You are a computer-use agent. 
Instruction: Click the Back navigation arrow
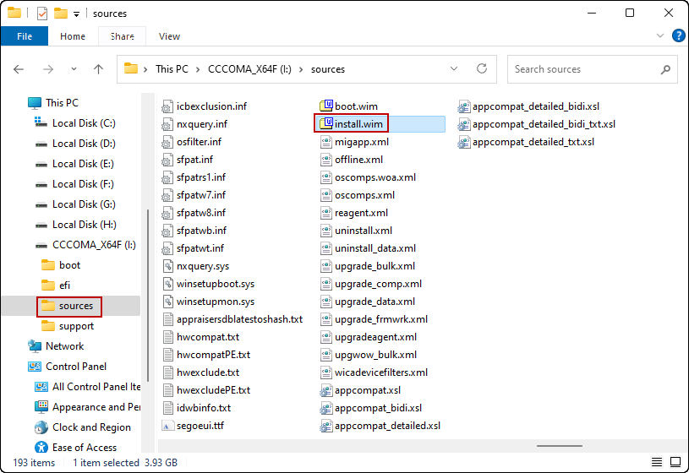pos(19,69)
